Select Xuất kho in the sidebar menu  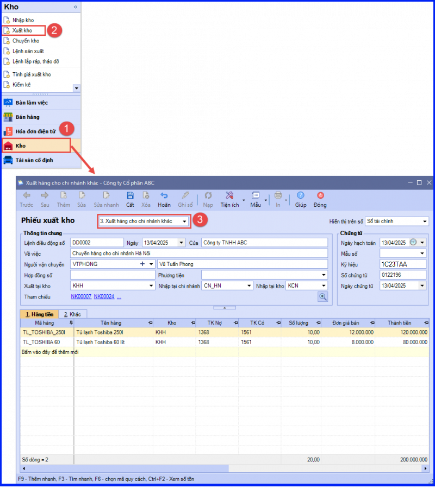coord(22,30)
